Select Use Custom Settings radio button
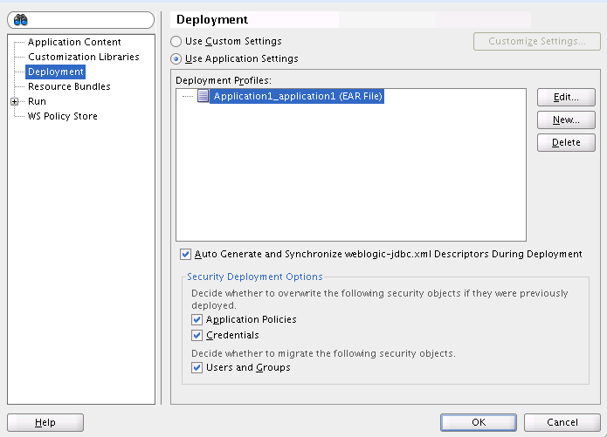 point(176,41)
